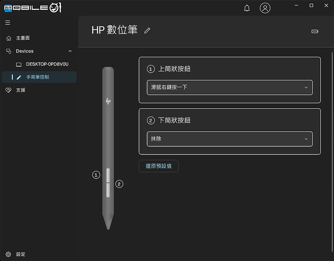
Task: Click the pencil icon to rename HP 數位筆
Action: [x=147, y=30]
